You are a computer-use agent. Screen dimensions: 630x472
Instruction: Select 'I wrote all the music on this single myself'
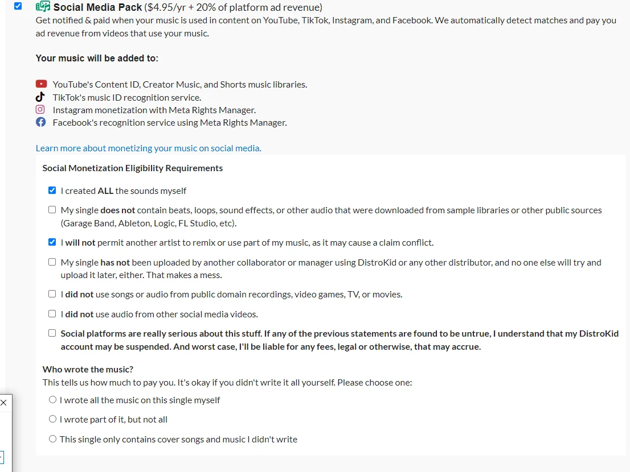point(52,399)
